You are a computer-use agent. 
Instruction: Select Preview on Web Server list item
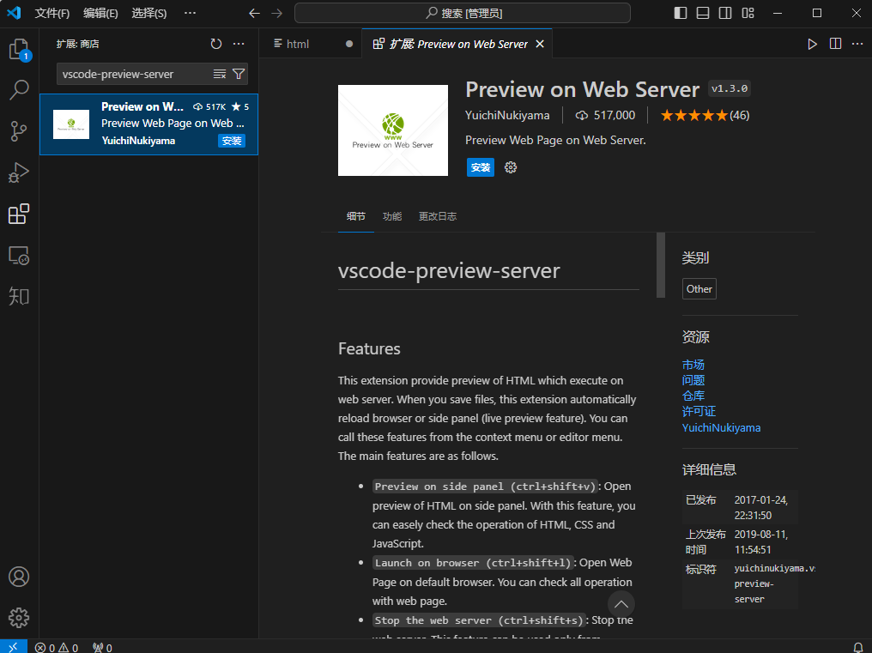click(149, 124)
